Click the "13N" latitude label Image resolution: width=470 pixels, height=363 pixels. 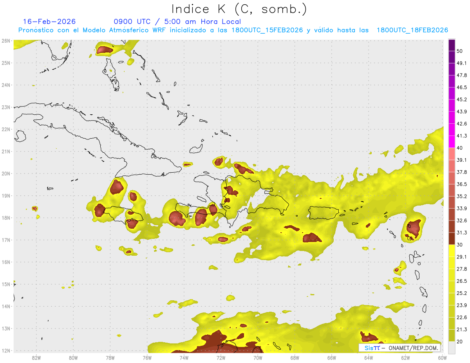5,328
